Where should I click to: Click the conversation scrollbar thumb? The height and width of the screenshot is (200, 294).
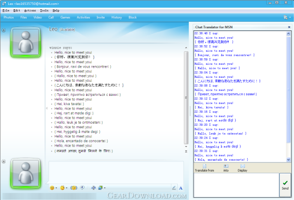point(186,98)
